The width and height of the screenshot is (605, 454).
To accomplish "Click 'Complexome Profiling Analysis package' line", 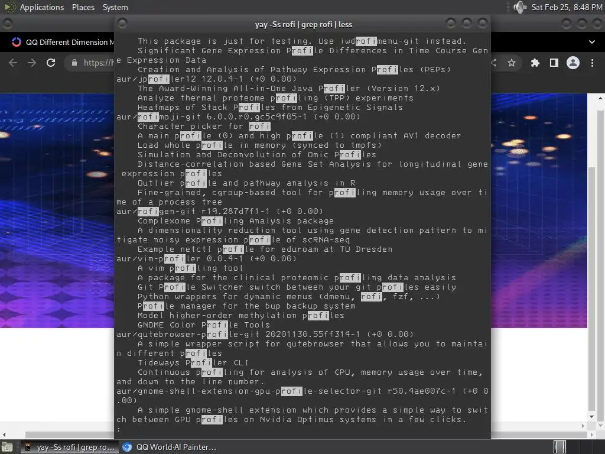I will click(236, 221).
